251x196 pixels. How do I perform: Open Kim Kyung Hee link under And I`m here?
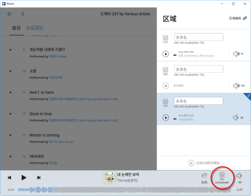point(83,99)
